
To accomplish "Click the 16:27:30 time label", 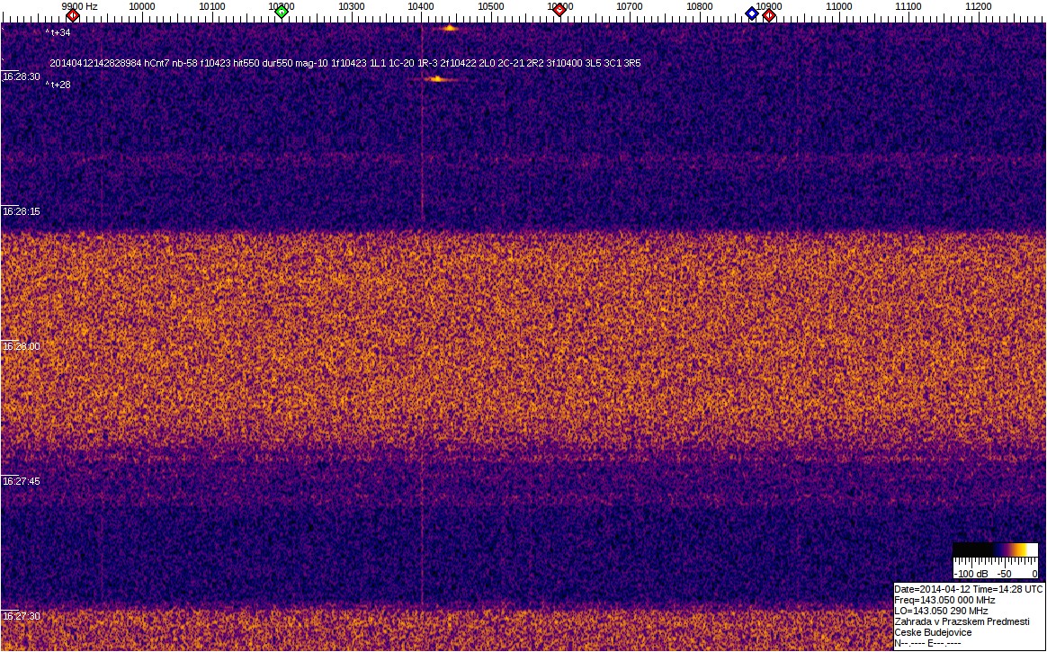I will point(21,616).
